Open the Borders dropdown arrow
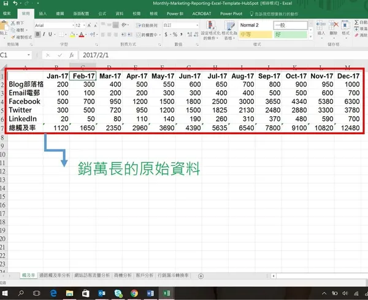 [66, 34]
